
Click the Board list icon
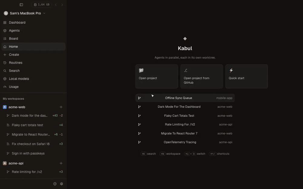5,39
